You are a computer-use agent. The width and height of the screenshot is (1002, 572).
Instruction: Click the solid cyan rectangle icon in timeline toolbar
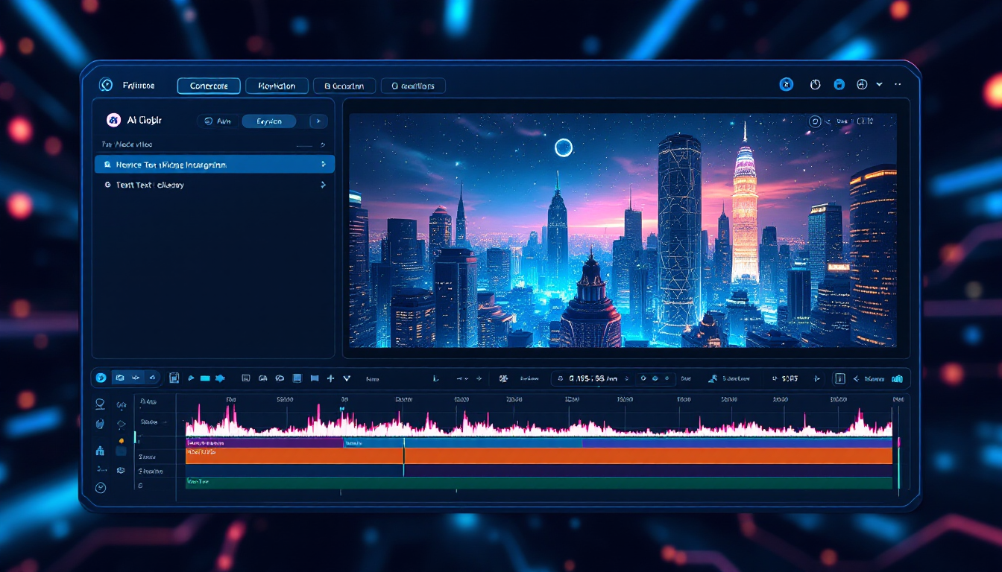(x=205, y=378)
